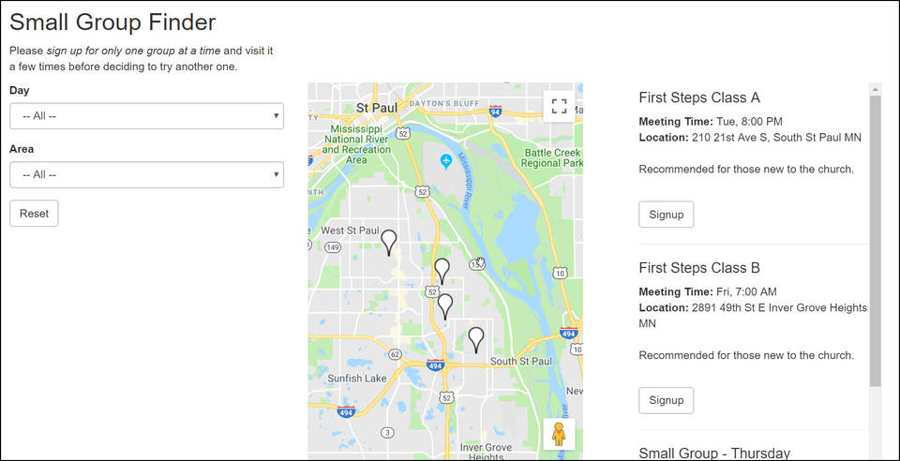900x461 pixels.
Task: Open the Area filter dropdown
Action: (146, 174)
